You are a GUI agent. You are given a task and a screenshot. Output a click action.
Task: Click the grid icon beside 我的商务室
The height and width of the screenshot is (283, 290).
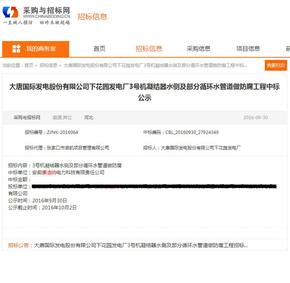(x=16, y=49)
